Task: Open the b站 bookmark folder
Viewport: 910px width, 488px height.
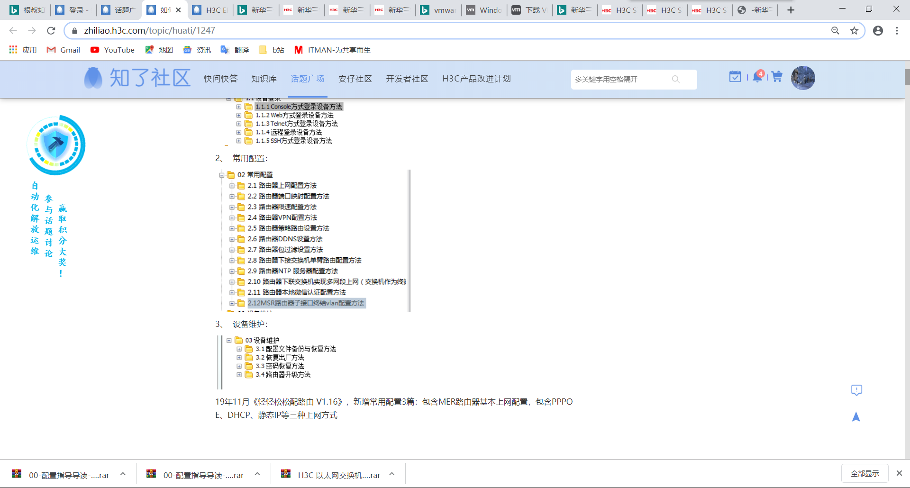Action: 272,50
